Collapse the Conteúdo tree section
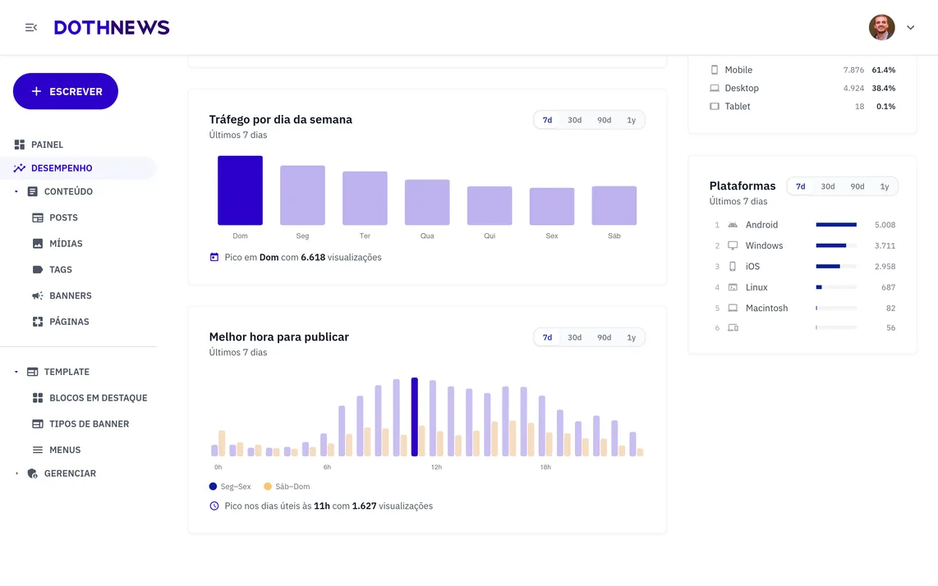 16,191
